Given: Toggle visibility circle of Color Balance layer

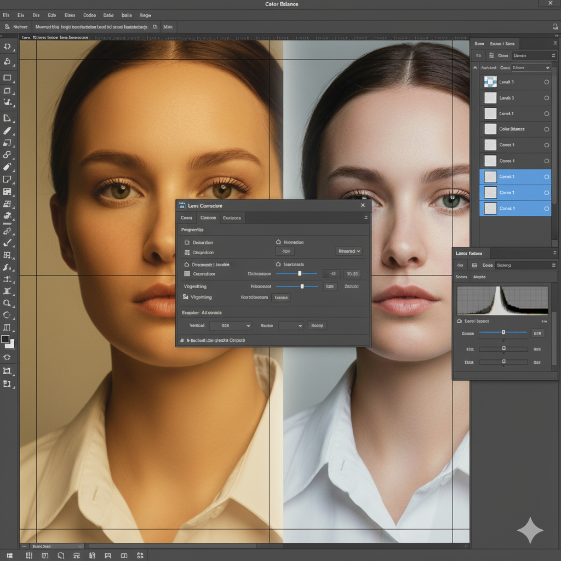Looking at the screenshot, I should click(x=546, y=129).
